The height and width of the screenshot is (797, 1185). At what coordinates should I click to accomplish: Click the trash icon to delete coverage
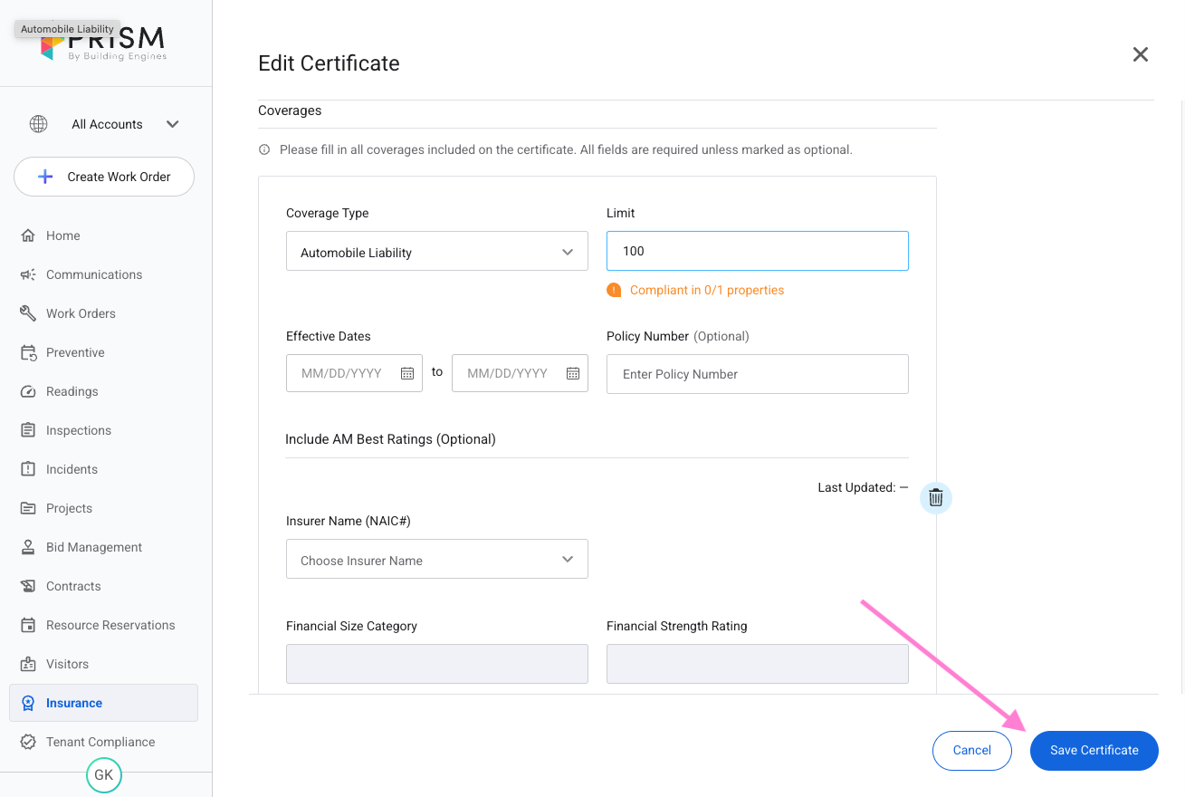936,498
